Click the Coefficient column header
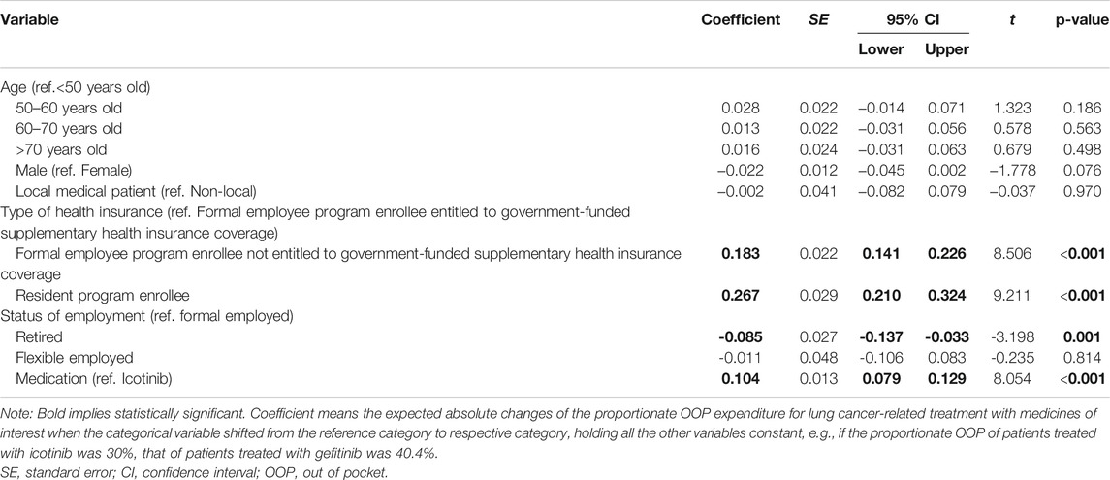Image resolution: width=1110 pixels, height=480 pixels. [x=741, y=20]
